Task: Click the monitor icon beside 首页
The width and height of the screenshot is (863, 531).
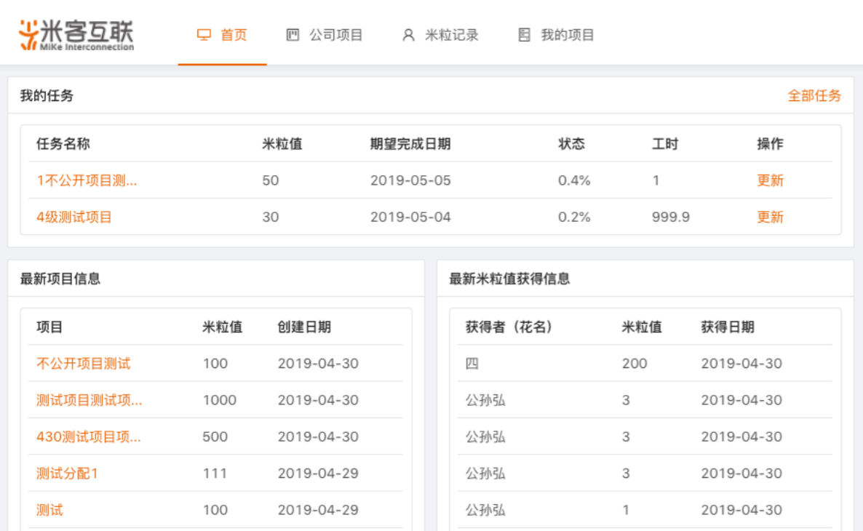Action: tap(204, 35)
